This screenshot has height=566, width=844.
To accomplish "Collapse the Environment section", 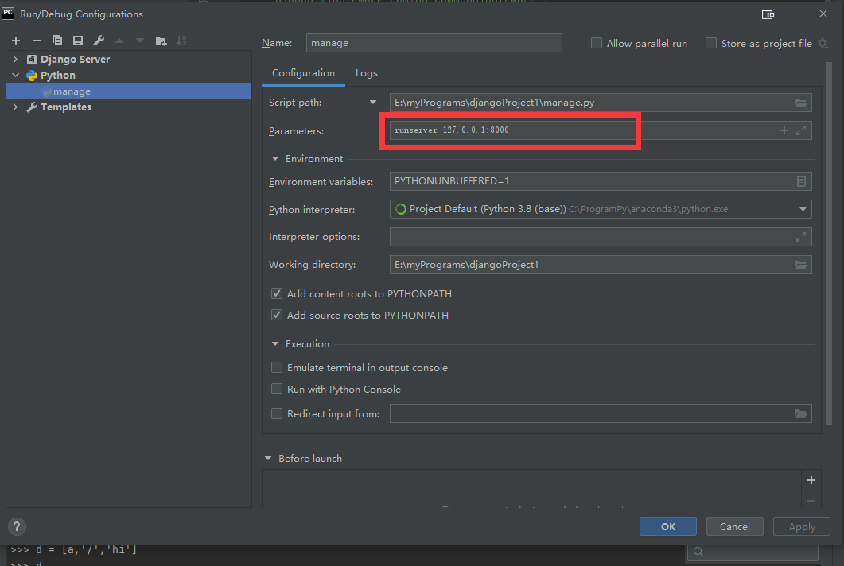I will [x=274, y=158].
